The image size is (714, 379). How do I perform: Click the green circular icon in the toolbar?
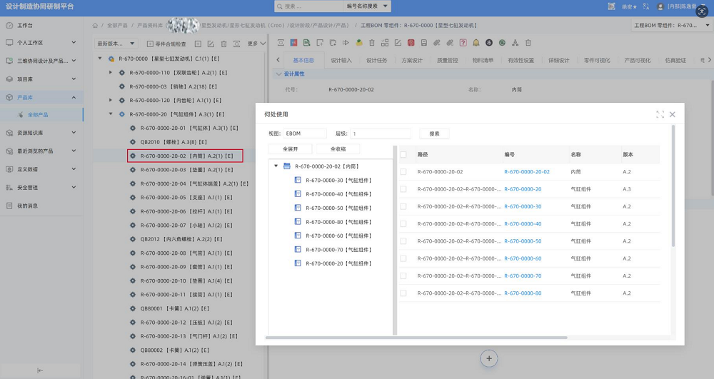coord(502,43)
